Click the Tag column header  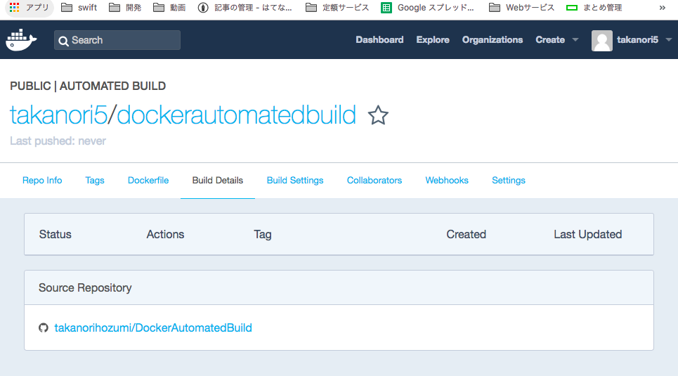tap(263, 235)
